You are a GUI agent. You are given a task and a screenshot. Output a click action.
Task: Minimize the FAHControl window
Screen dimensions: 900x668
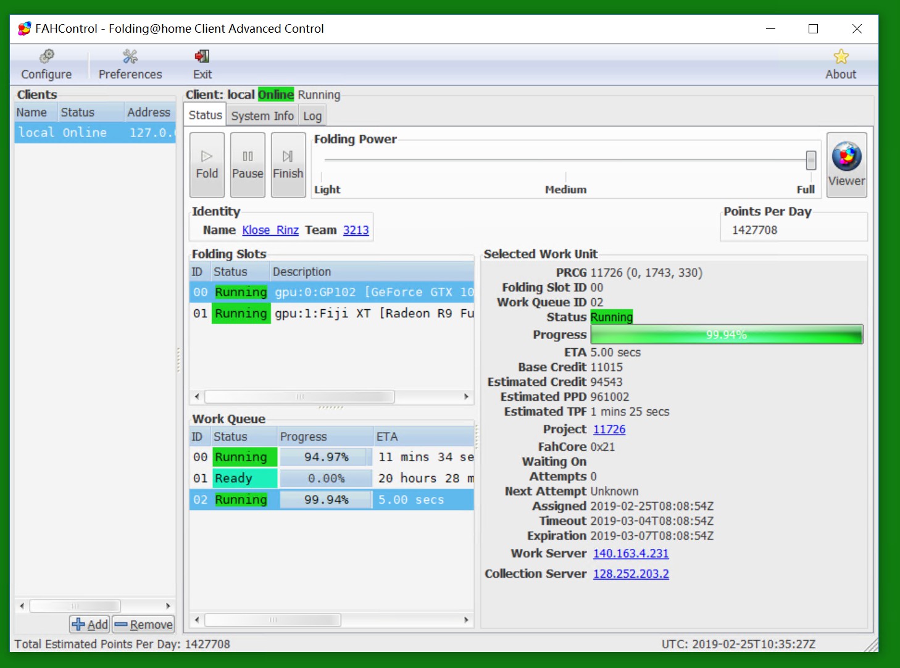coord(770,28)
